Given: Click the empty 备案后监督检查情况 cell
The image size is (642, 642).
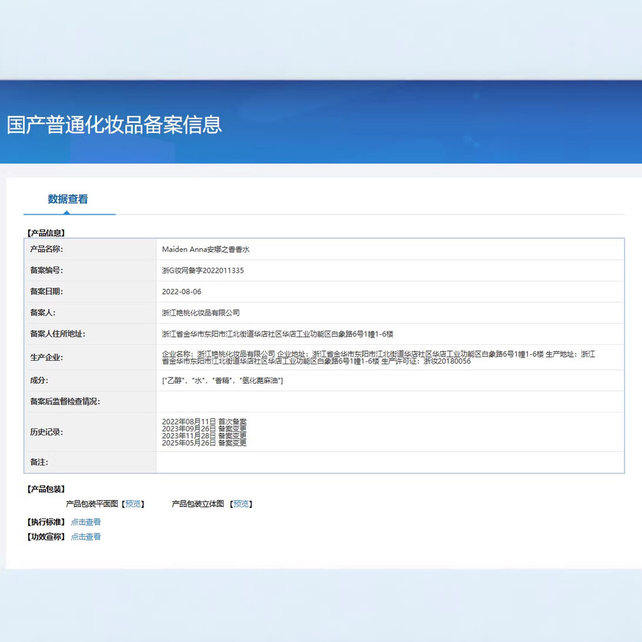Looking at the screenshot, I should [390, 402].
